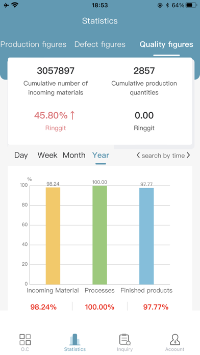Image resolution: width=200 pixels, height=355 pixels.
Task: Open the O.C grid icon
Action: click(25, 340)
